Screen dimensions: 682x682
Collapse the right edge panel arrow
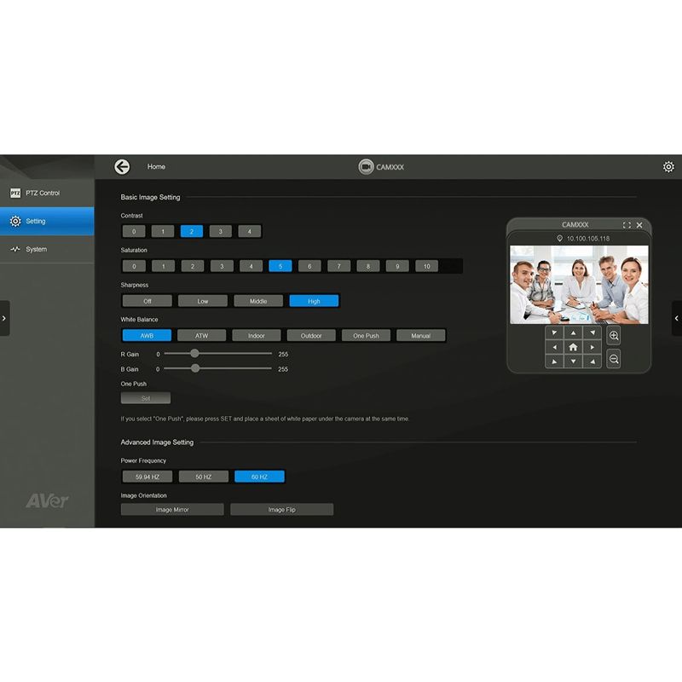(x=677, y=318)
